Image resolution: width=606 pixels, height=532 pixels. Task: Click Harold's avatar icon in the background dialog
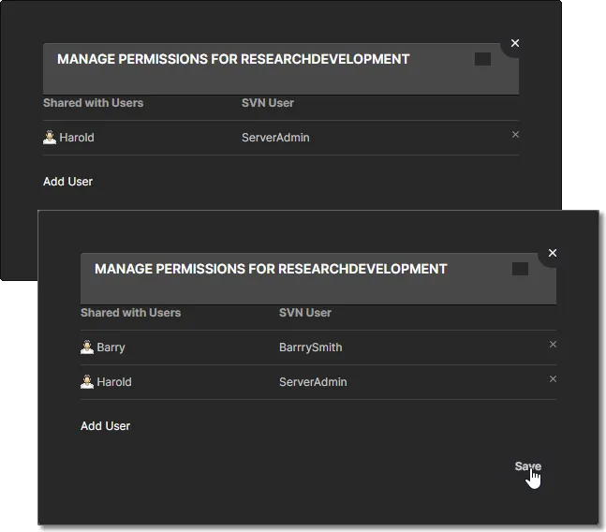click(x=50, y=137)
